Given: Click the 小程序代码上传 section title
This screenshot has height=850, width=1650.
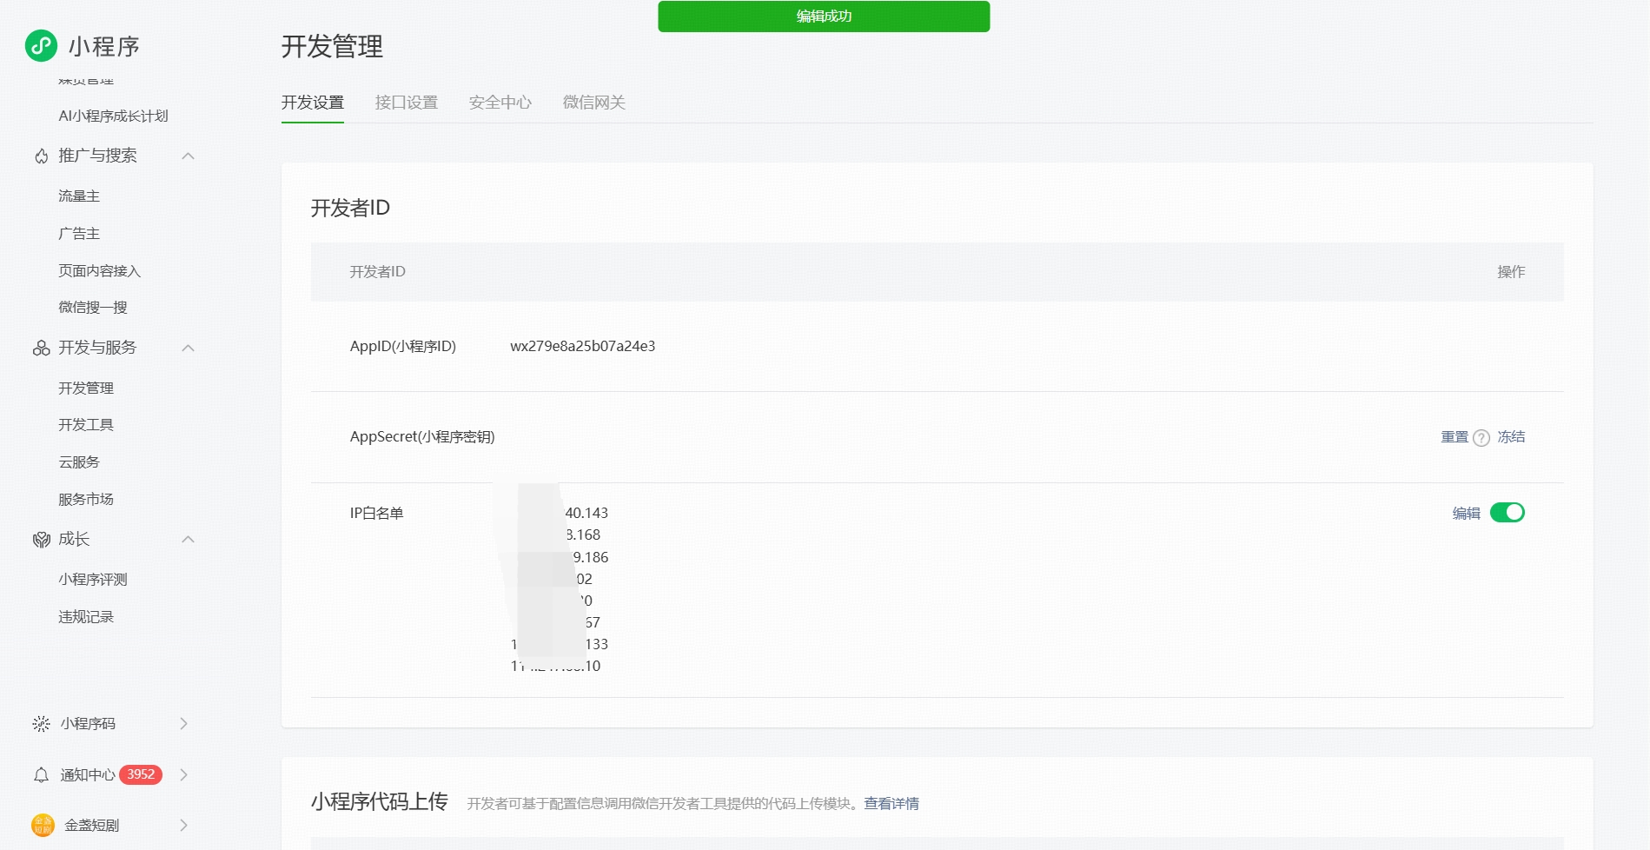Looking at the screenshot, I should point(379,801).
